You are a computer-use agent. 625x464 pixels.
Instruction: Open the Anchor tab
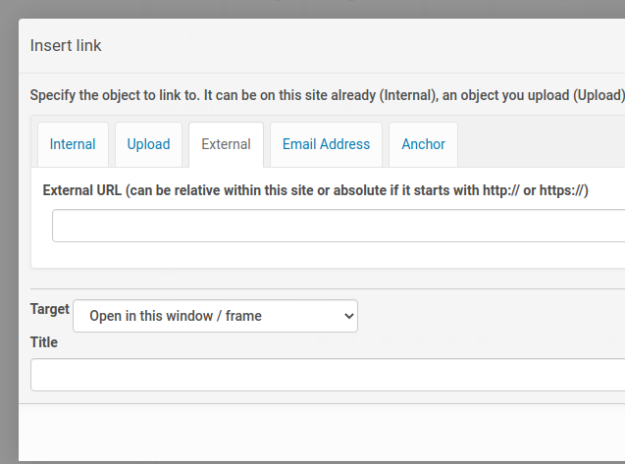point(423,144)
